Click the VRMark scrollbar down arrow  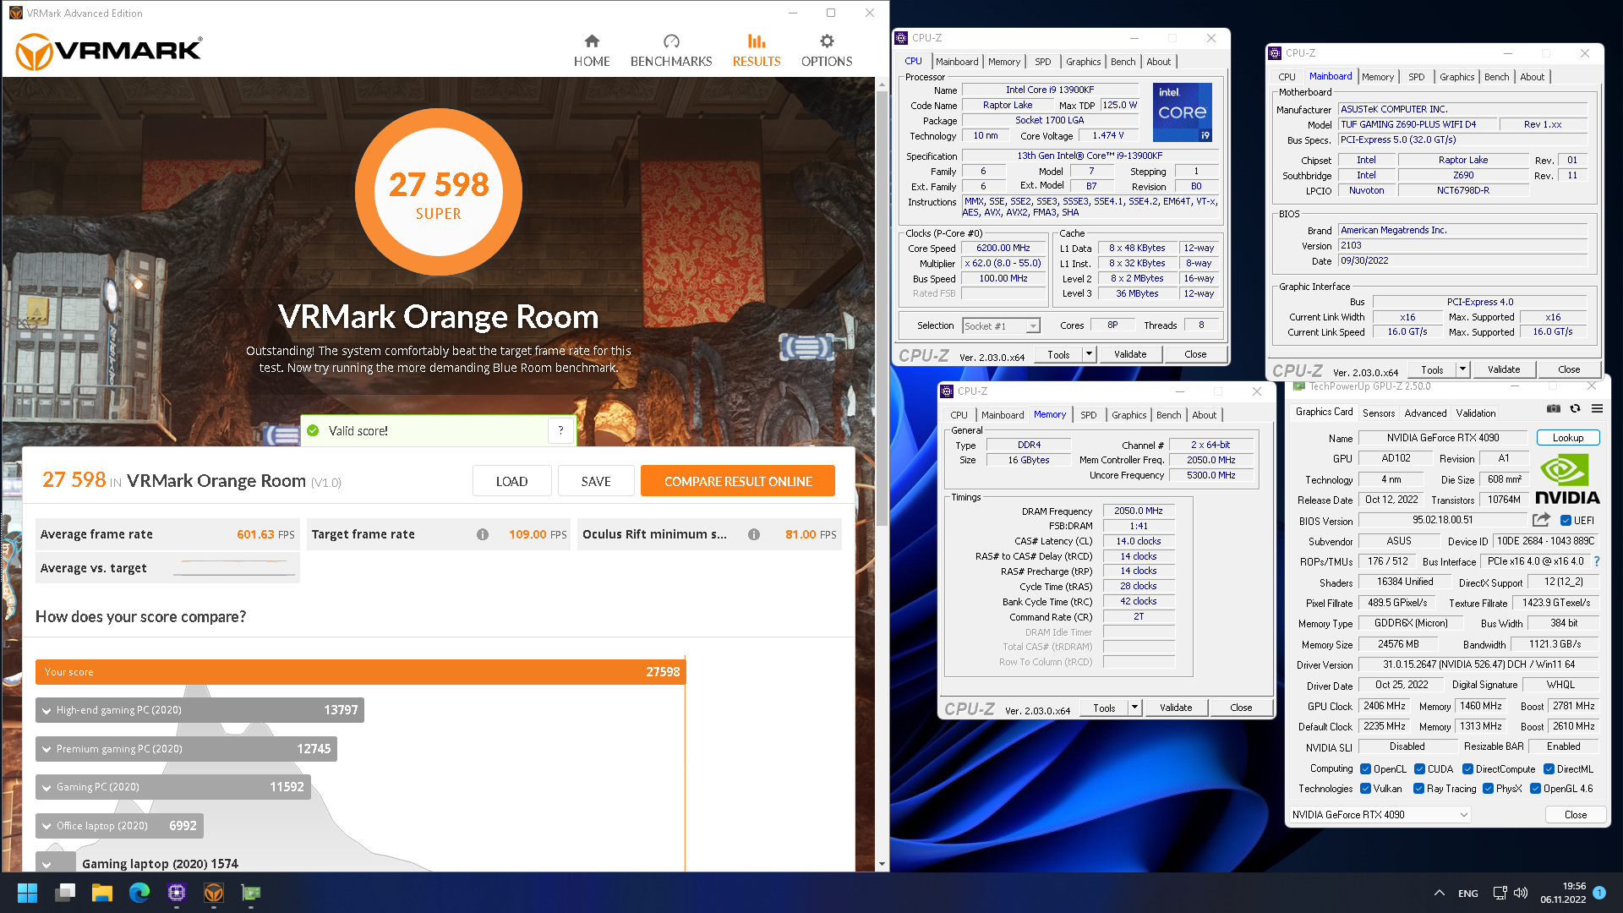point(882,864)
